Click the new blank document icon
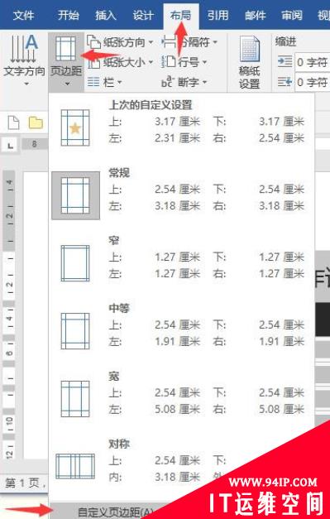 (x=13, y=123)
